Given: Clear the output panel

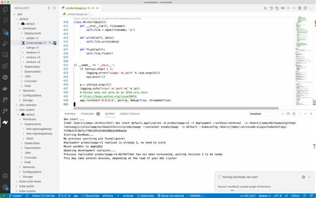Looking at the screenshot, I should (288, 114).
